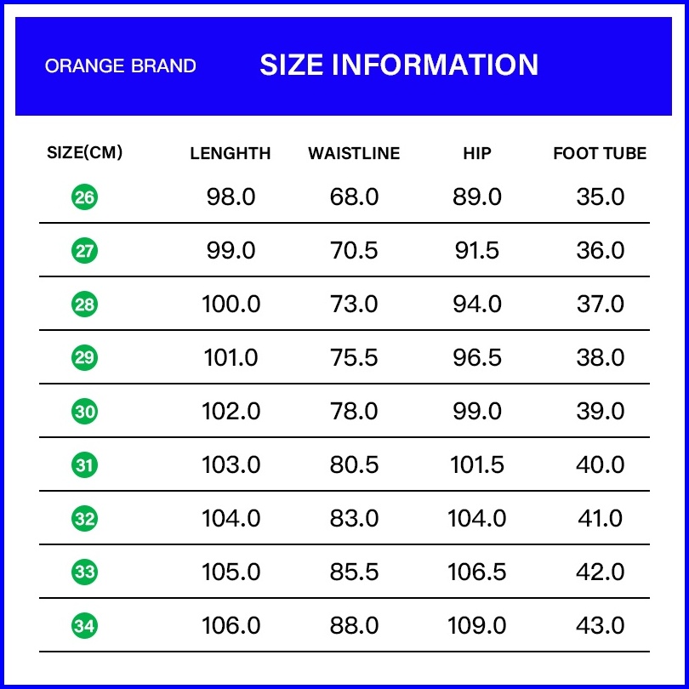Click the green size 31 badge

click(x=84, y=465)
